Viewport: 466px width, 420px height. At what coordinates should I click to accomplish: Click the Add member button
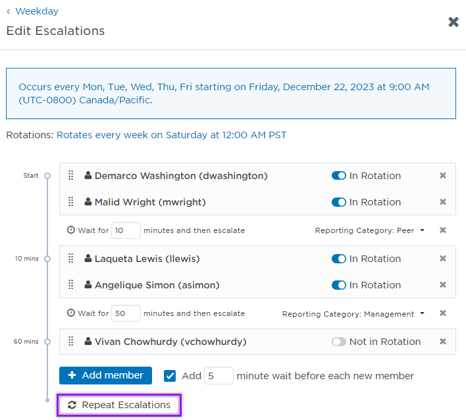click(105, 375)
